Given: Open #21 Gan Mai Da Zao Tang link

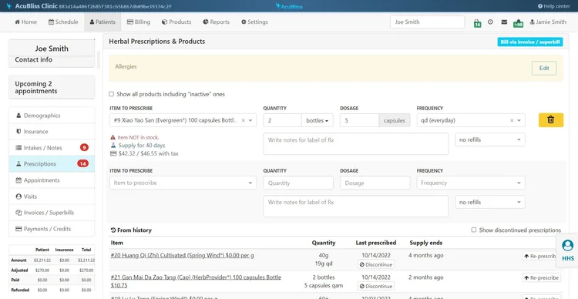Looking at the screenshot, I should [x=196, y=281].
